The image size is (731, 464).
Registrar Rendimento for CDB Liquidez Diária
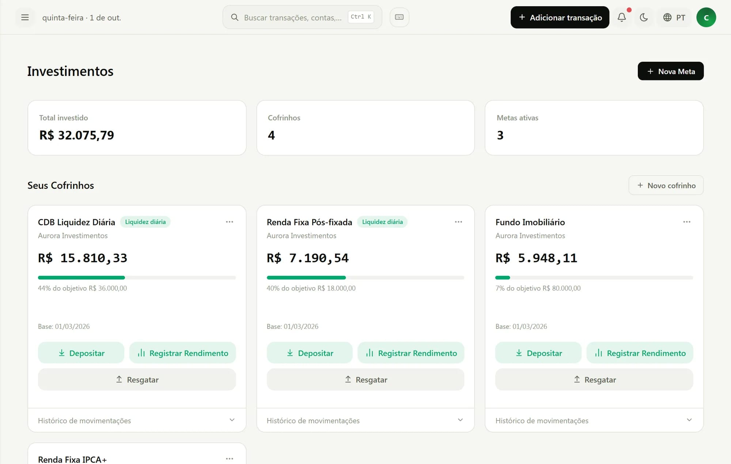[x=183, y=353]
